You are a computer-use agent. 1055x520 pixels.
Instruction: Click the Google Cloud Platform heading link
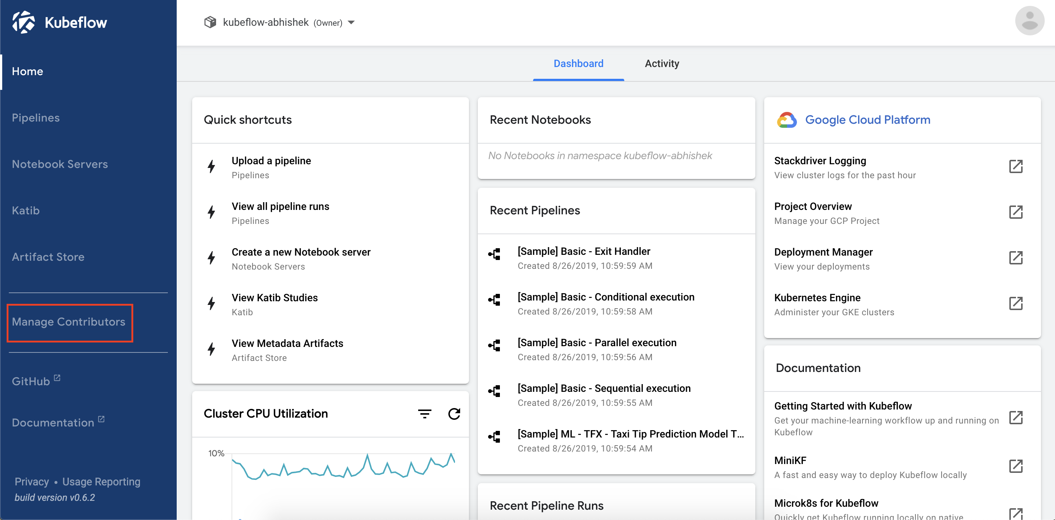click(x=867, y=120)
